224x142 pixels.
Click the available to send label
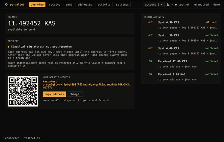click(21, 30)
